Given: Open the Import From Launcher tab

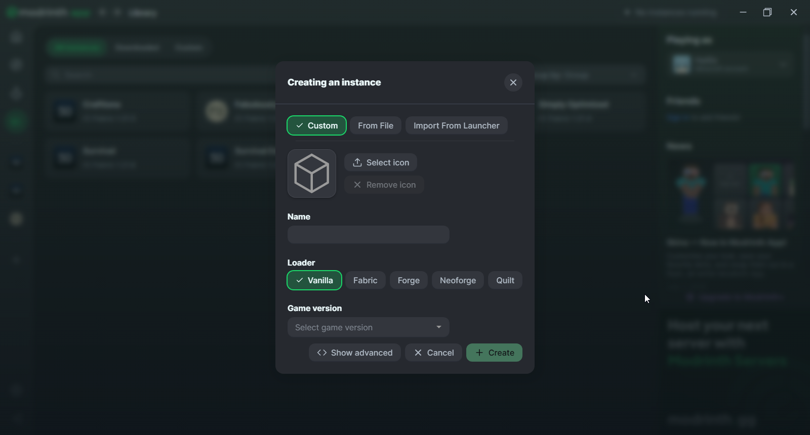Looking at the screenshot, I should tap(457, 125).
